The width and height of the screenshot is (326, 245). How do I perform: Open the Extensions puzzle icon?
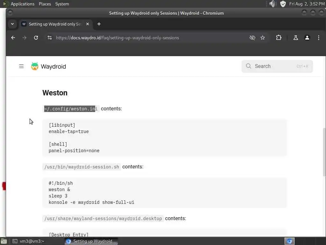pos(279,38)
